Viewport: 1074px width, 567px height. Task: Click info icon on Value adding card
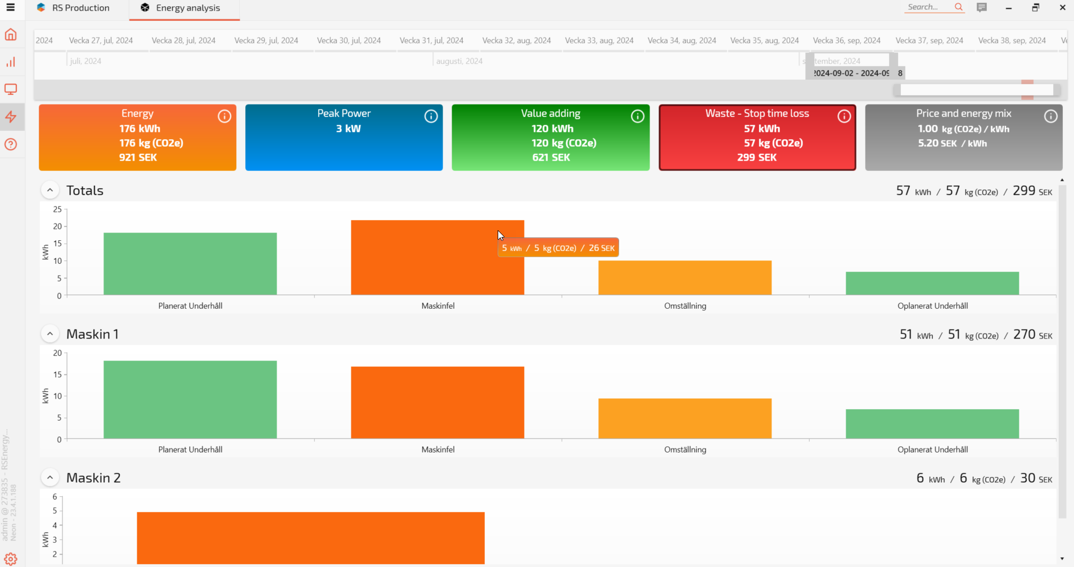point(637,116)
